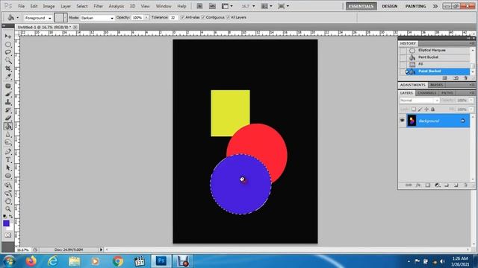This screenshot has height=268, width=478.
Task: Open layer blend mode Normal dropdown
Action: [419, 100]
